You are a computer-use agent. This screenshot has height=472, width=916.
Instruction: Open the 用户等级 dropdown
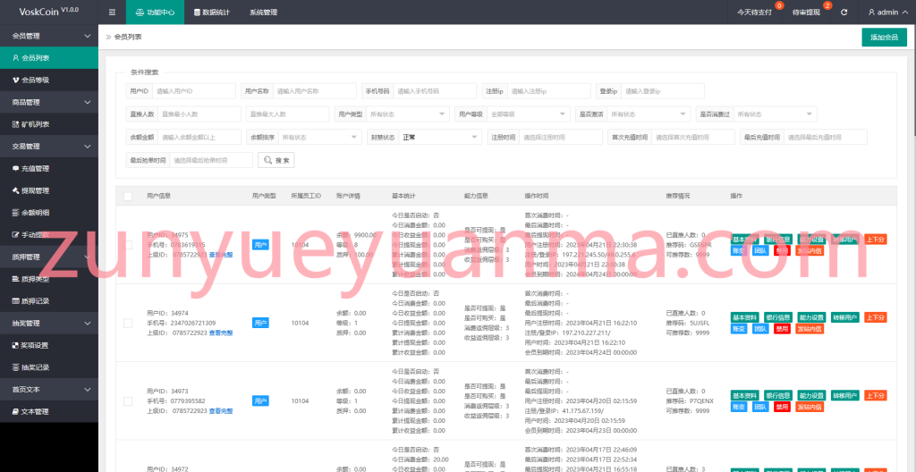(528, 114)
